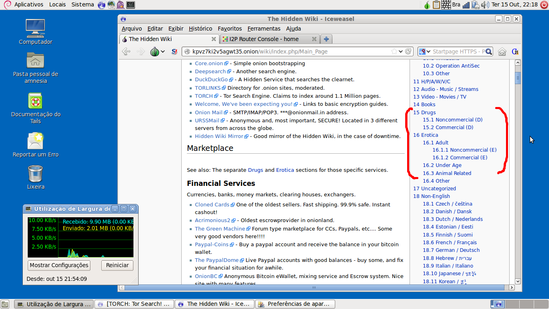Click the clock showing Ter 15 Out, 22:18

click(514, 5)
